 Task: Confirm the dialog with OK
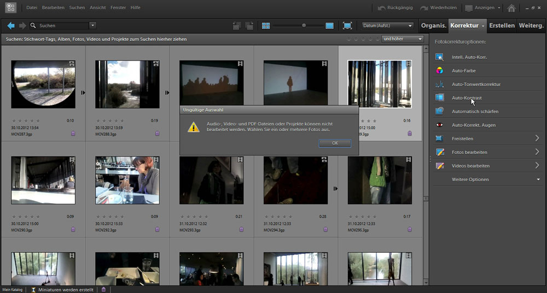click(x=335, y=143)
